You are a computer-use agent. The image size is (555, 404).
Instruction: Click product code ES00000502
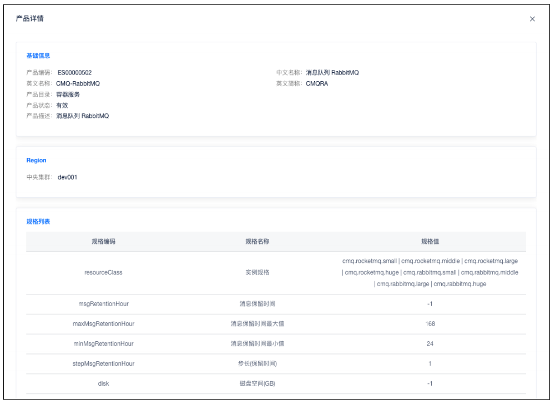[x=74, y=73]
